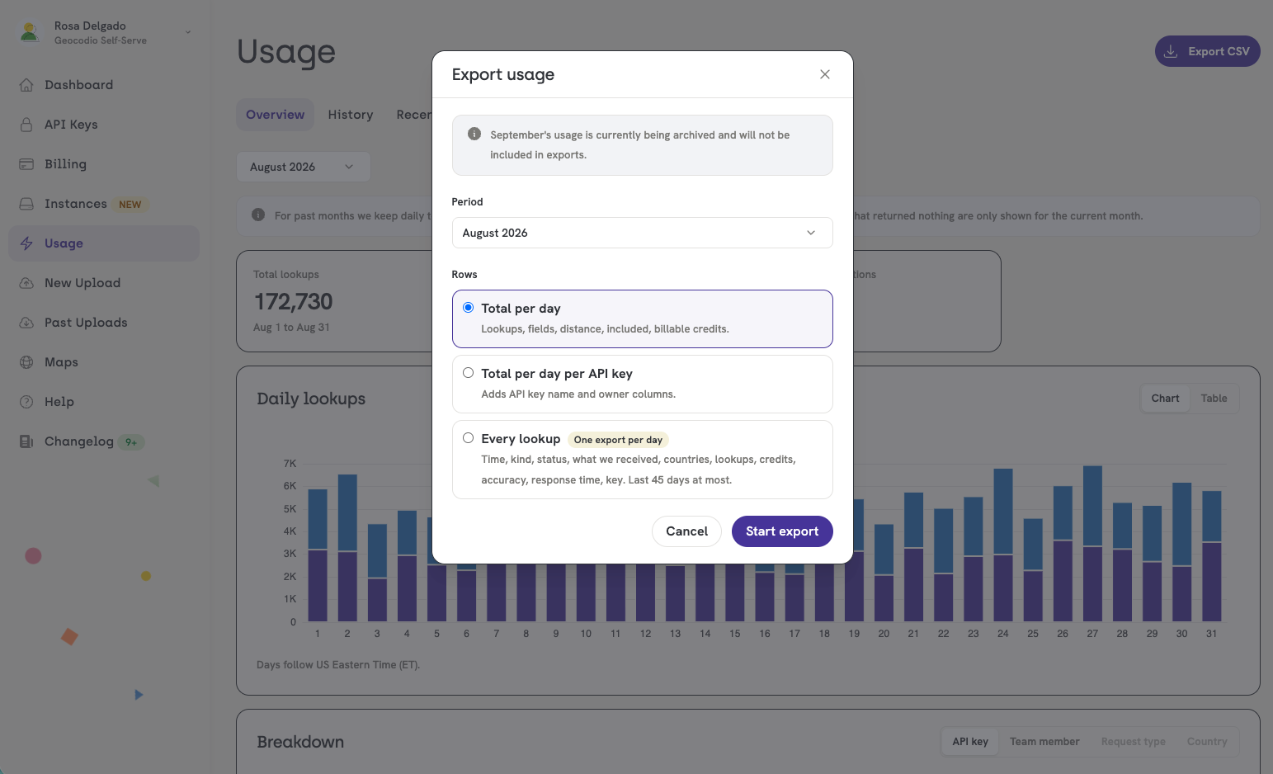Image resolution: width=1273 pixels, height=774 pixels.
Task: Click the info icon beside past months note
Action: click(x=258, y=215)
